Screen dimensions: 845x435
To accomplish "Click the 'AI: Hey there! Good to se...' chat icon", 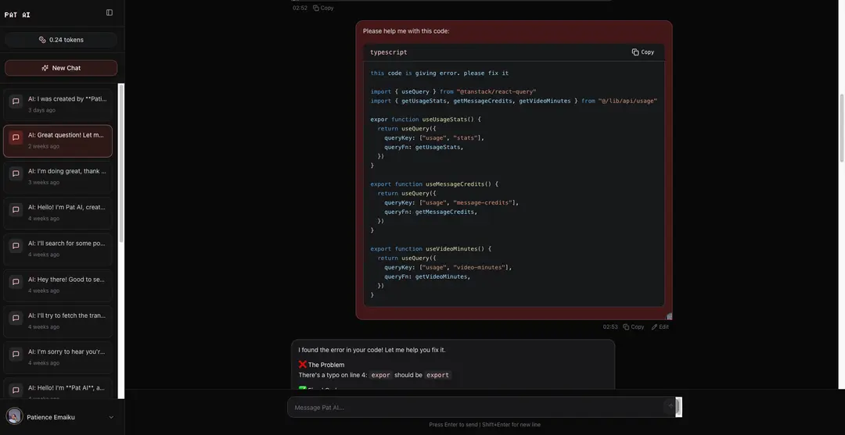I will pos(16,281).
